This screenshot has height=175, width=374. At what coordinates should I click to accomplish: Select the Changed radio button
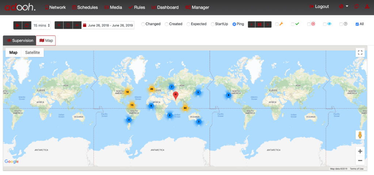coord(143,24)
